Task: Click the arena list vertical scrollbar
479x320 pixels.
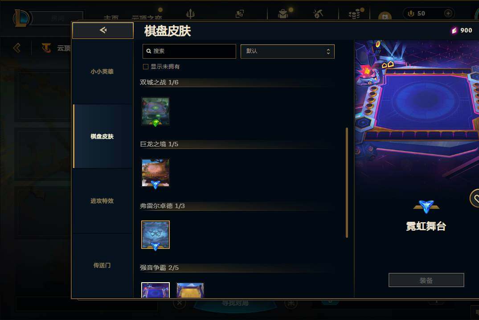Action: point(347,183)
